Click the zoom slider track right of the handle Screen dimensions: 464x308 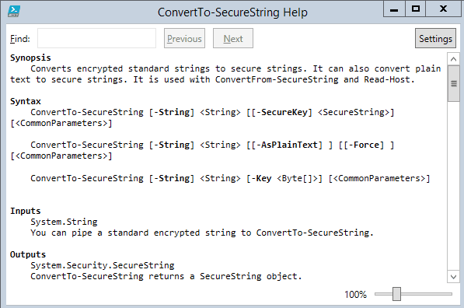(427, 294)
